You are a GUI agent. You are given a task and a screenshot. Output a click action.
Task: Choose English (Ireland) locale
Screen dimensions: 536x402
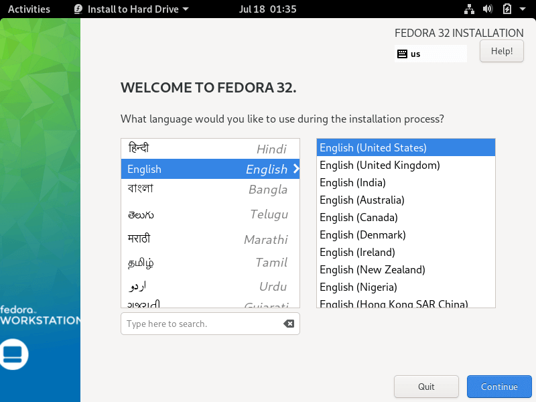(406, 253)
